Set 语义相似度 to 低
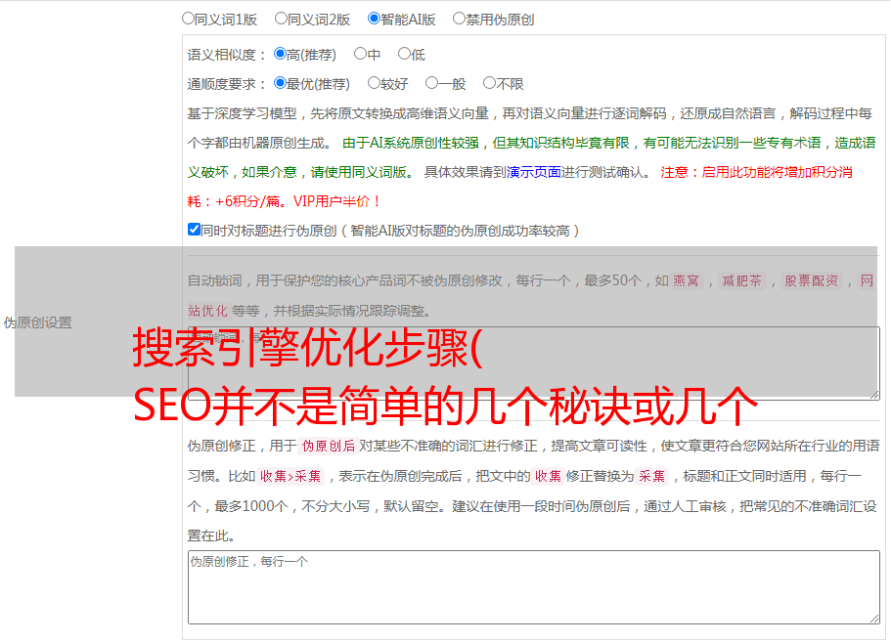 [x=404, y=54]
